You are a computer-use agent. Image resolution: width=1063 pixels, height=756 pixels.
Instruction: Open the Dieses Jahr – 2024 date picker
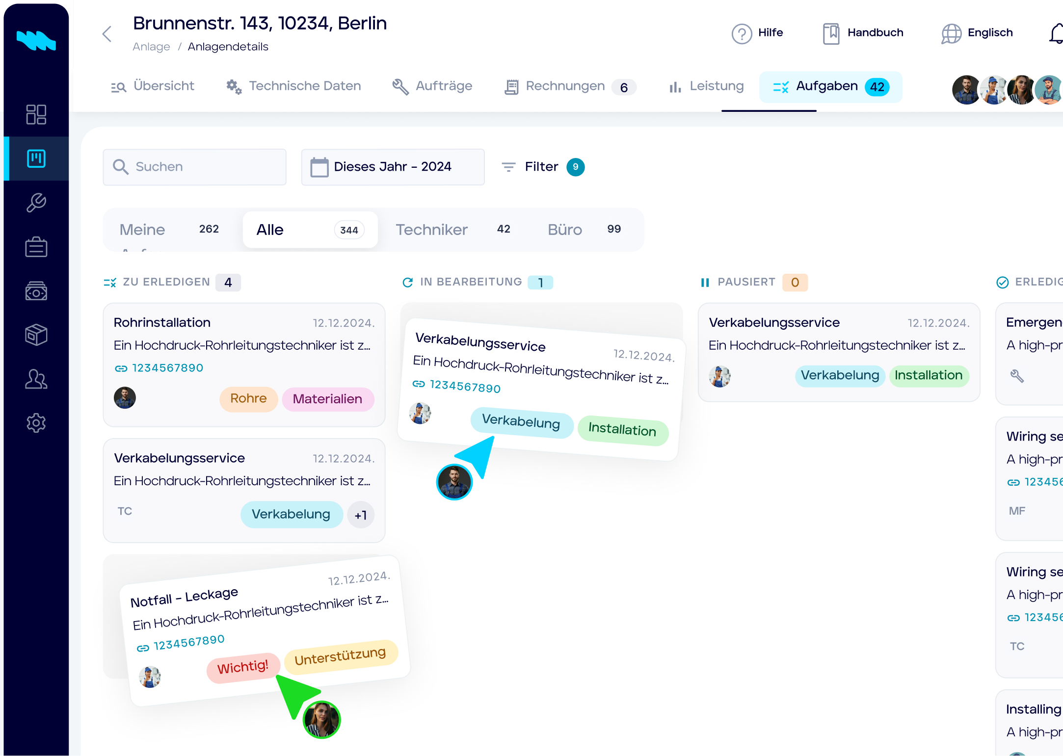pyautogui.click(x=393, y=167)
